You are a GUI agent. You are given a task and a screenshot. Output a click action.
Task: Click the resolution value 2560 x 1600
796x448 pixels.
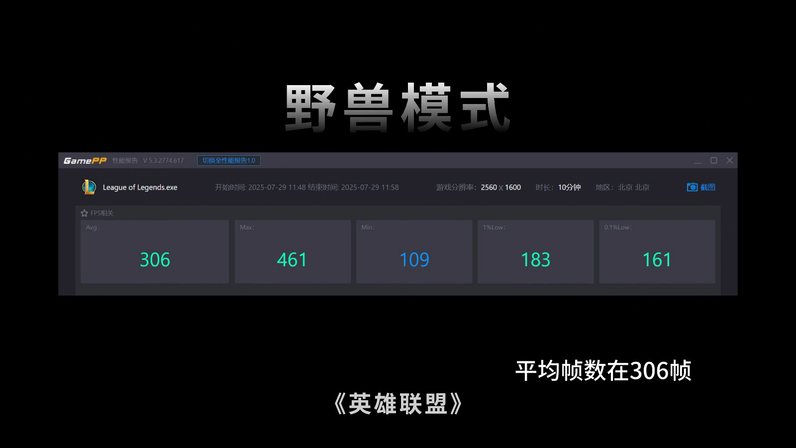point(501,188)
